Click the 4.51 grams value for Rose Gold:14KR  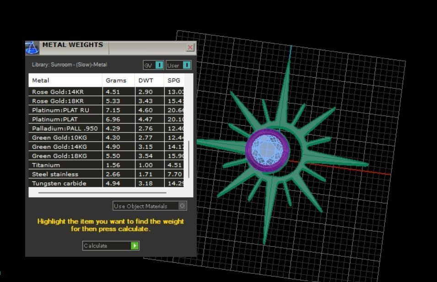[x=113, y=91]
